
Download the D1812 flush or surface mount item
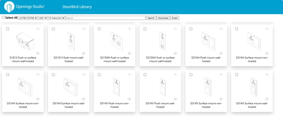[38, 29]
